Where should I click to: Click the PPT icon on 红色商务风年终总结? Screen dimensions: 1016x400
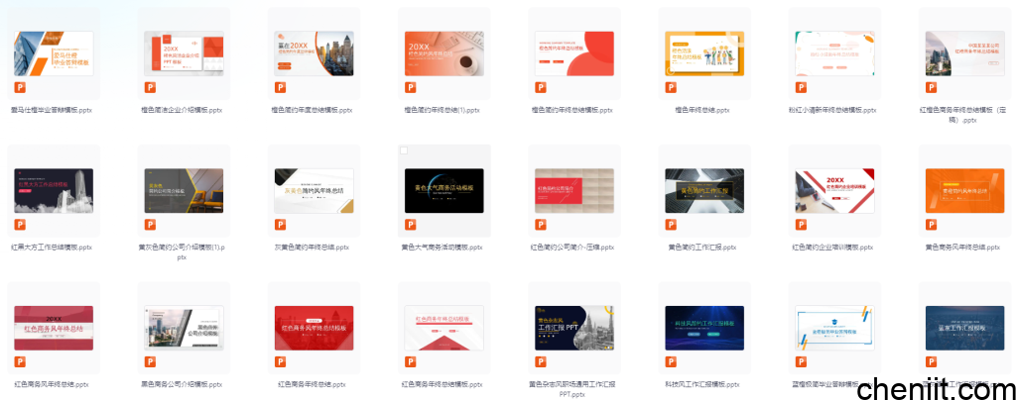tap(18, 361)
